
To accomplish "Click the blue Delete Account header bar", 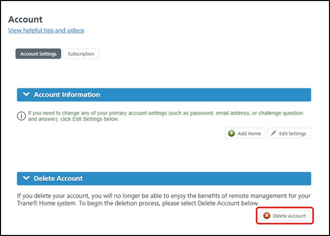I will (203, 179).
